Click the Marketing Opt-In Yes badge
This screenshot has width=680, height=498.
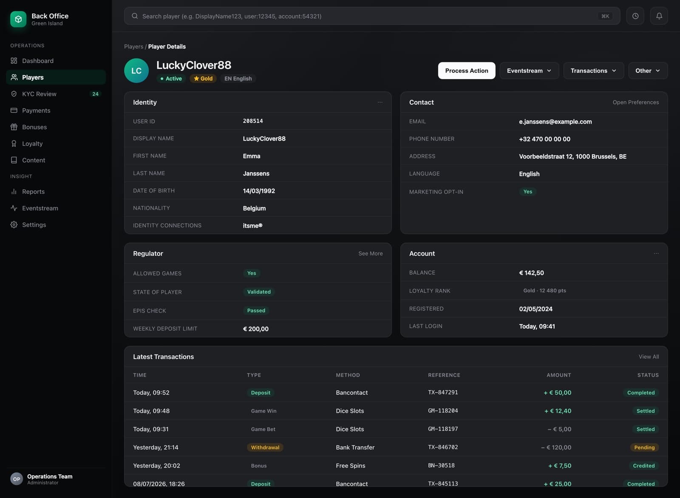(x=528, y=192)
